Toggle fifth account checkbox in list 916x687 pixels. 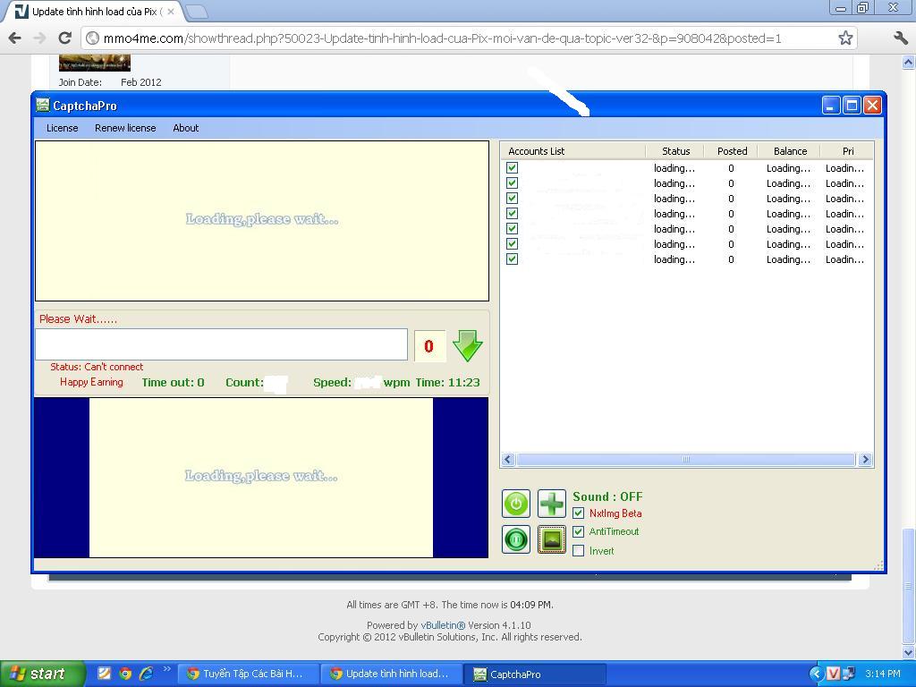click(x=512, y=228)
